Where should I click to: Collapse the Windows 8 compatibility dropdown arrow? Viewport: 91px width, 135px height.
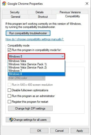point(62,56)
